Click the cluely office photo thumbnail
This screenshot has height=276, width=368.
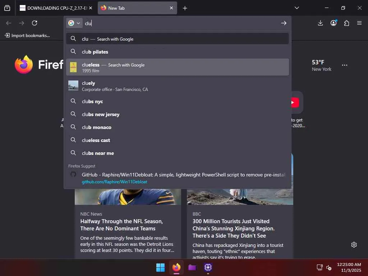[x=73, y=86]
